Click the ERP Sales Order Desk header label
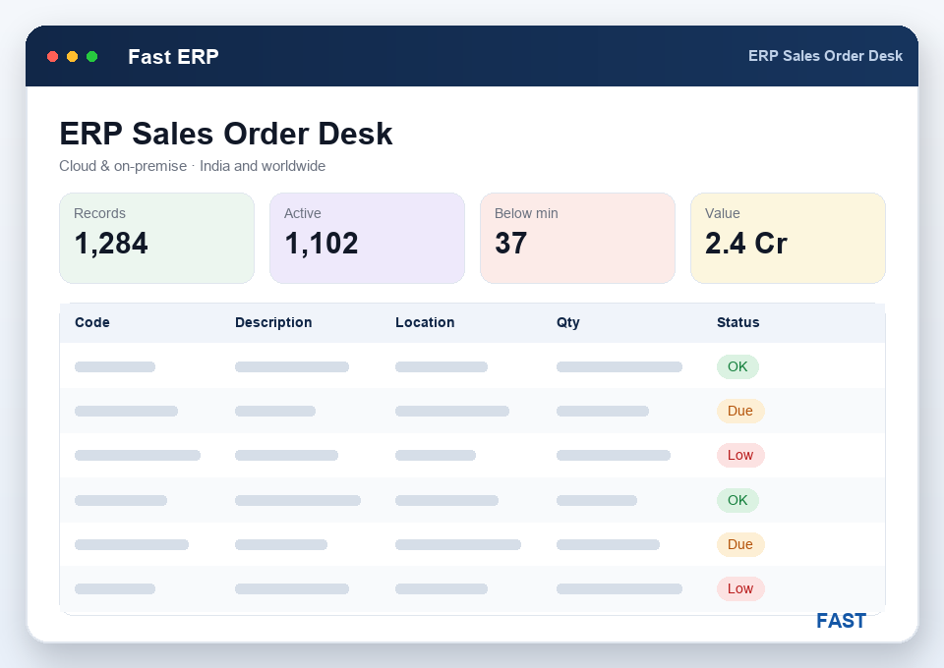The image size is (944, 668). 825,56
